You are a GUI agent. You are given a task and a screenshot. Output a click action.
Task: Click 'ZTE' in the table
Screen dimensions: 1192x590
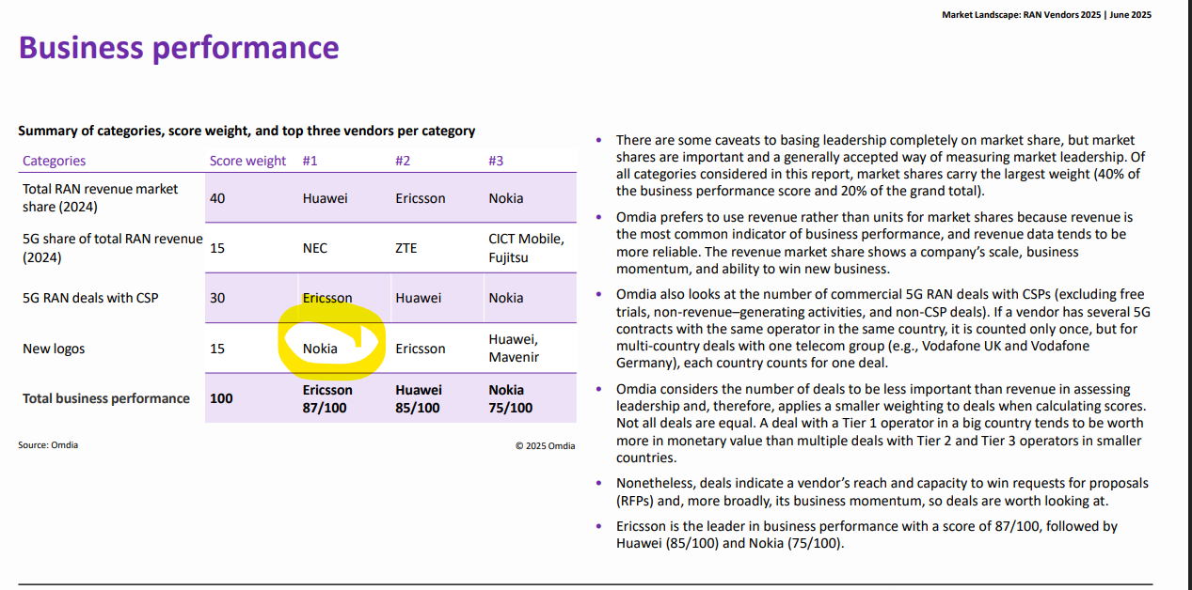click(x=406, y=248)
